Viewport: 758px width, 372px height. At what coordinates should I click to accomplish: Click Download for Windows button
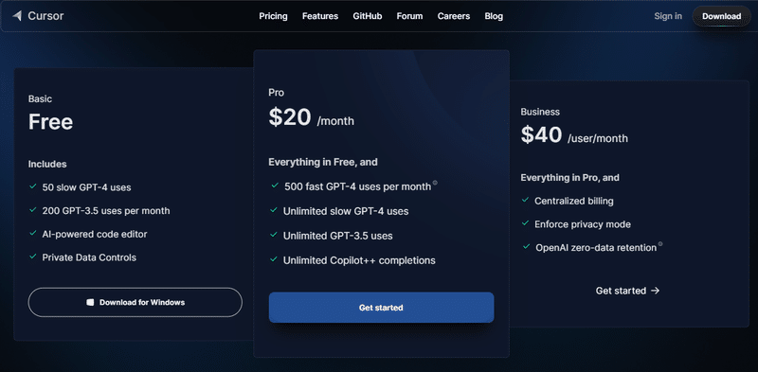(135, 303)
